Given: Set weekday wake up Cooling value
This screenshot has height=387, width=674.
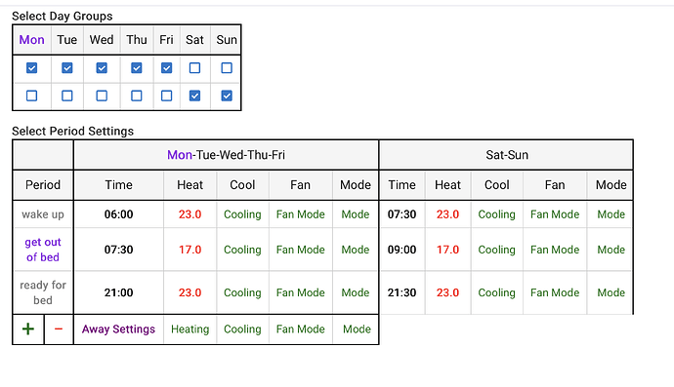Looking at the screenshot, I should pyautogui.click(x=242, y=214).
